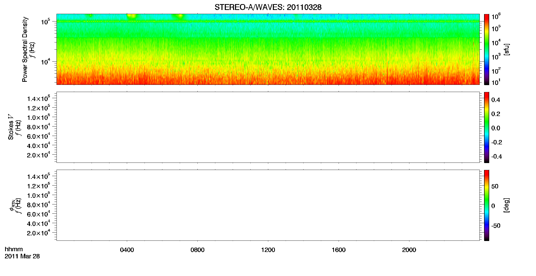Click the 0.4 tick on Stokes V color bar
536x276 pixels.
pyautogui.click(x=496, y=100)
